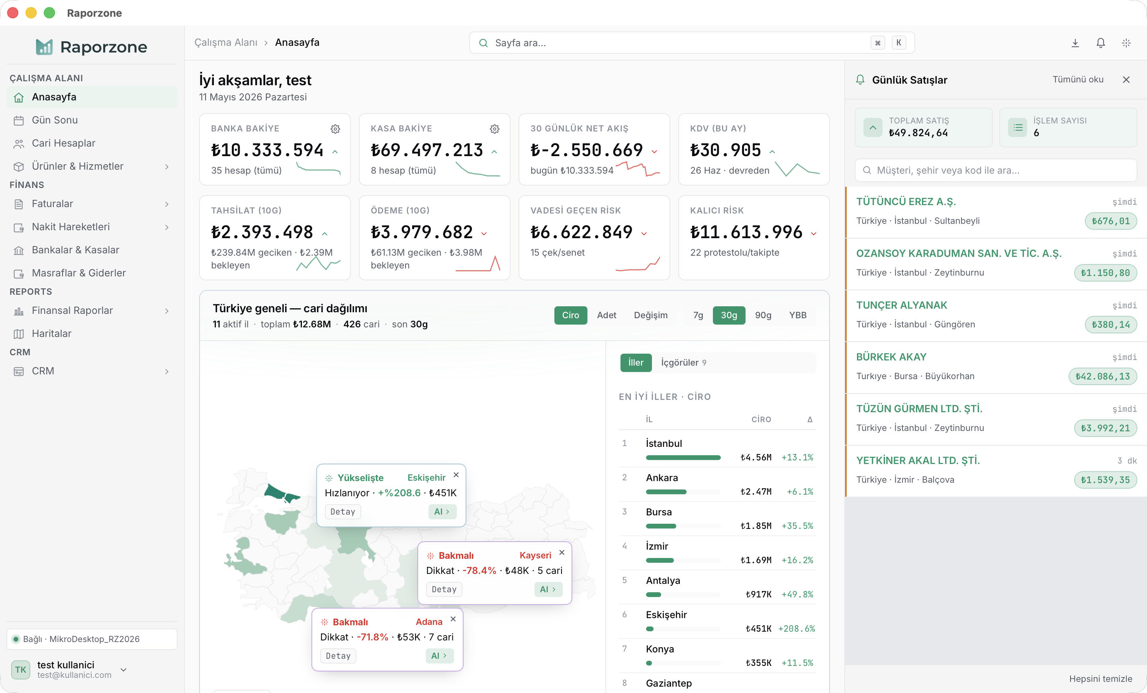Open Detay in the Adana popup
Screen dimensions: 1147x693
(338, 656)
